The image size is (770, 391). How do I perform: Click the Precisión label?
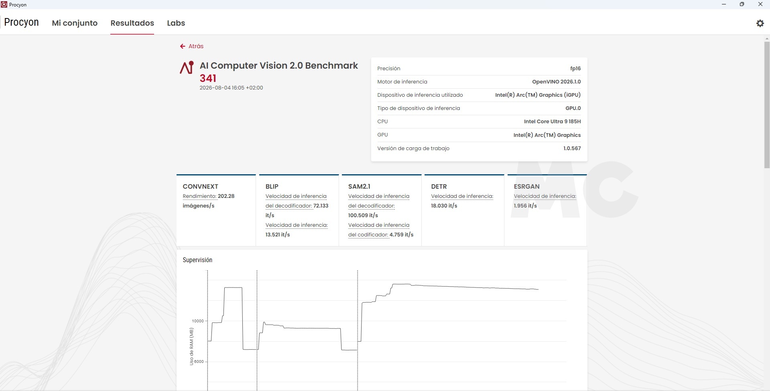388,69
